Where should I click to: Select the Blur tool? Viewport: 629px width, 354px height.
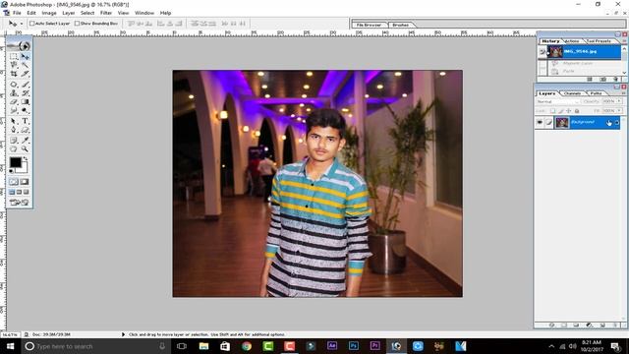pyautogui.click(x=13, y=110)
